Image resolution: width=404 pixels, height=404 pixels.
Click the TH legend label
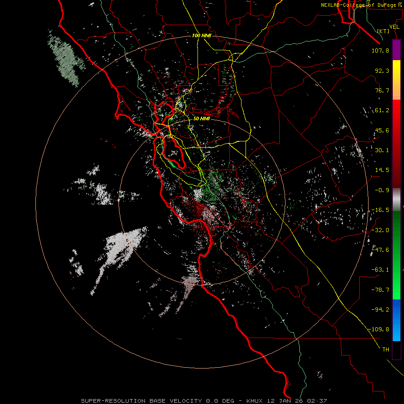386,349
